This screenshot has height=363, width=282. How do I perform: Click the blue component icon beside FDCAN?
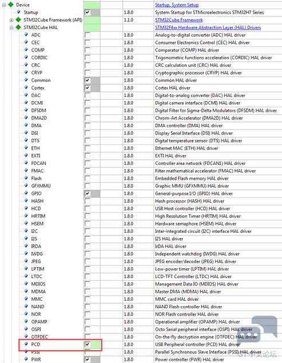tap(26, 163)
